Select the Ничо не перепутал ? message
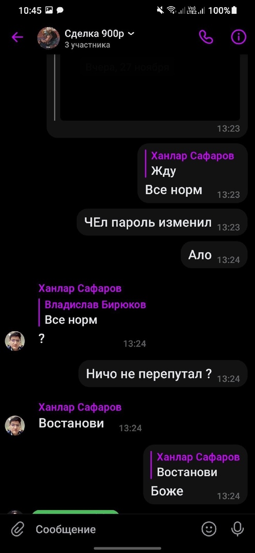 (x=163, y=374)
